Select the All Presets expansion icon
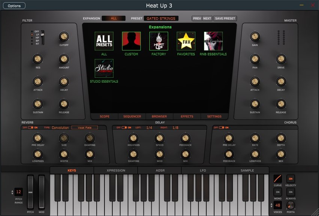Image resolution: width=319 pixels, height=216 pixels. tap(104, 41)
